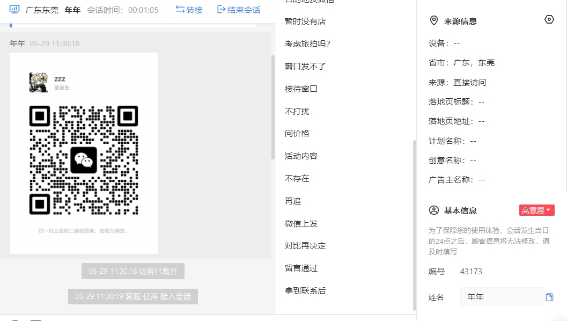This screenshot has height=321, width=567.
Task: Select quick reply 暂时没有店
Action: click(x=305, y=21)
